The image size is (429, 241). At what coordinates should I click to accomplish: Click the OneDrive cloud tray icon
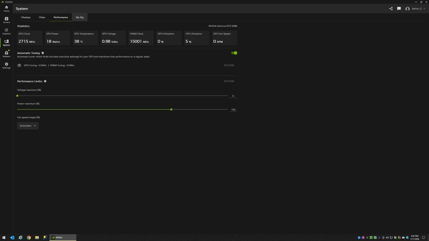tap(403, 238)
